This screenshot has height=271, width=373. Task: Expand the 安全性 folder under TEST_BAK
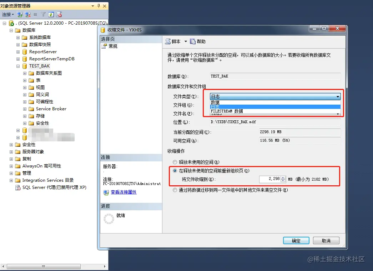click(25, 123)
